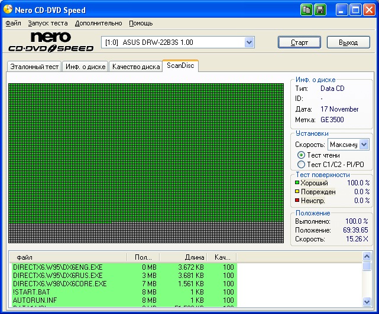
Task: Click the '69:39.65' position value
Action: [355, 230]
